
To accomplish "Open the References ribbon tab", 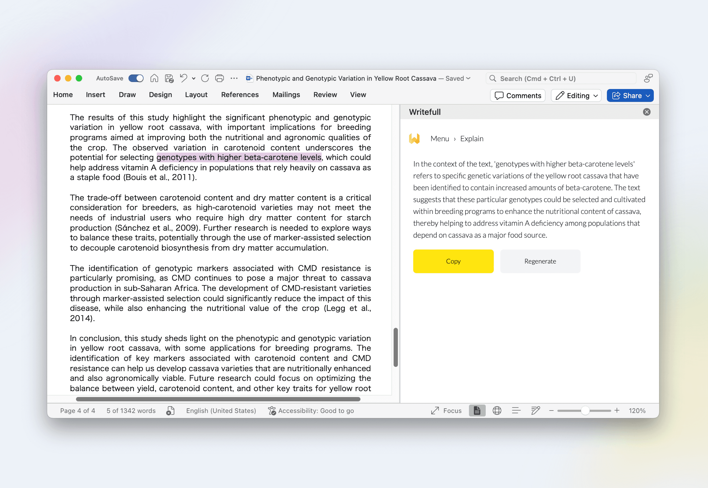I will [240, 95].
